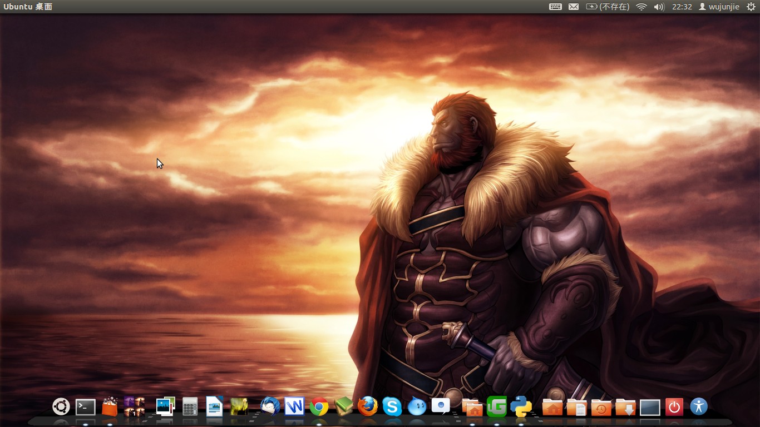Open the sound volume indicator
This screenshot has width=760, height=427.
[x=659, y=7]
